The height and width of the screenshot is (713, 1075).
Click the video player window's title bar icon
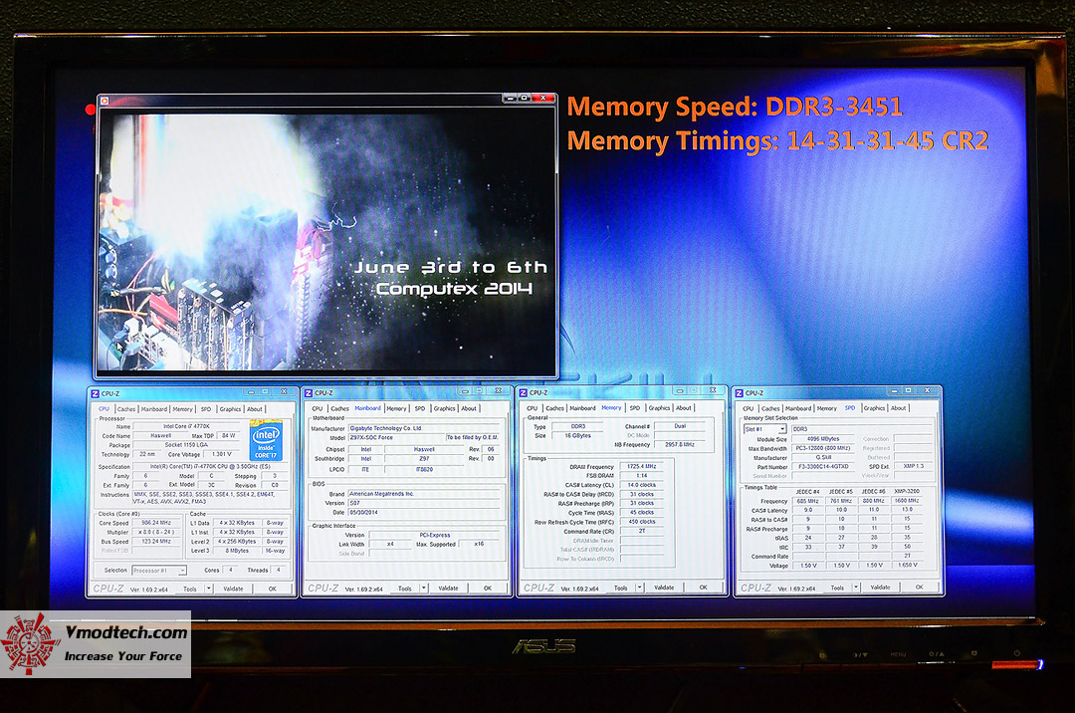105,101
